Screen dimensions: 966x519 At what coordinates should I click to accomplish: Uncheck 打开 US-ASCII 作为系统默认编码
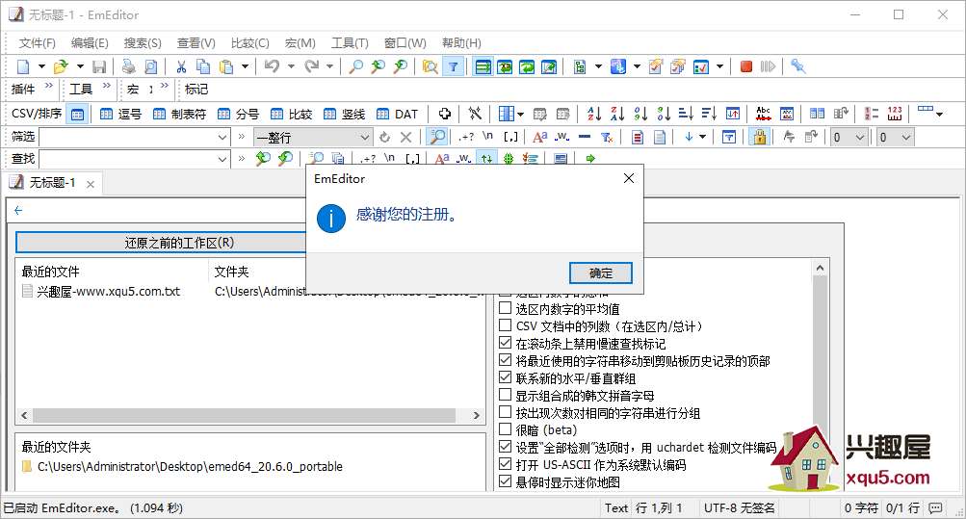point(506,464)
